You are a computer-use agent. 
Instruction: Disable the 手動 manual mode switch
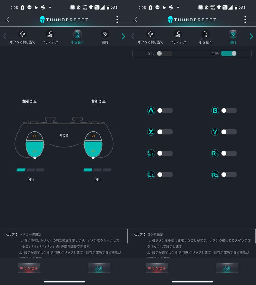(228, 53)
